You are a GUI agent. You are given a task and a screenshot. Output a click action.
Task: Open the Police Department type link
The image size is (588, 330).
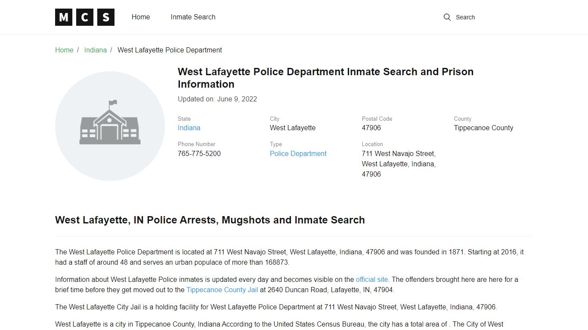point(298,153)
